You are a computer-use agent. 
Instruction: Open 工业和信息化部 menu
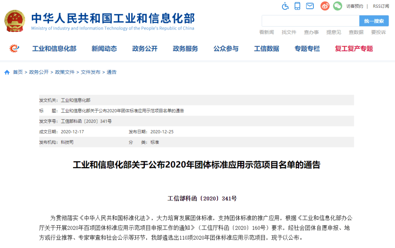54,49
